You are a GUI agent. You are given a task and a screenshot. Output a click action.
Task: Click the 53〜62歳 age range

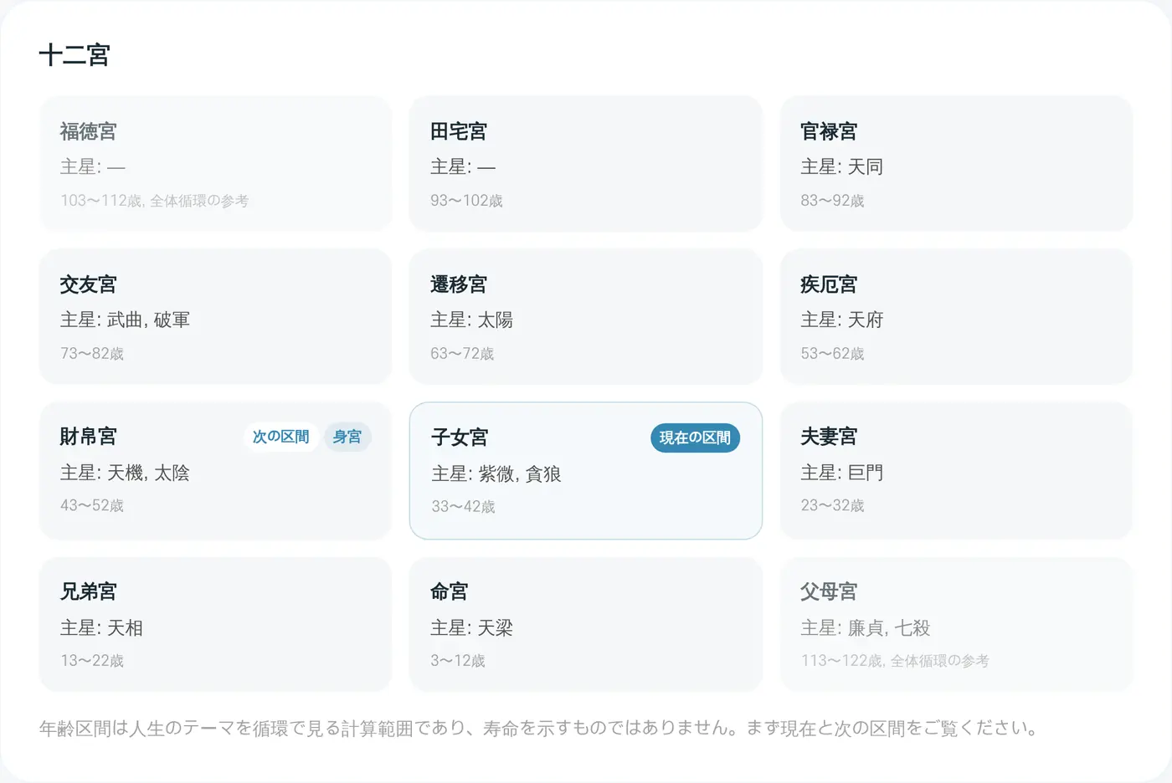click(x=832, y=354)
